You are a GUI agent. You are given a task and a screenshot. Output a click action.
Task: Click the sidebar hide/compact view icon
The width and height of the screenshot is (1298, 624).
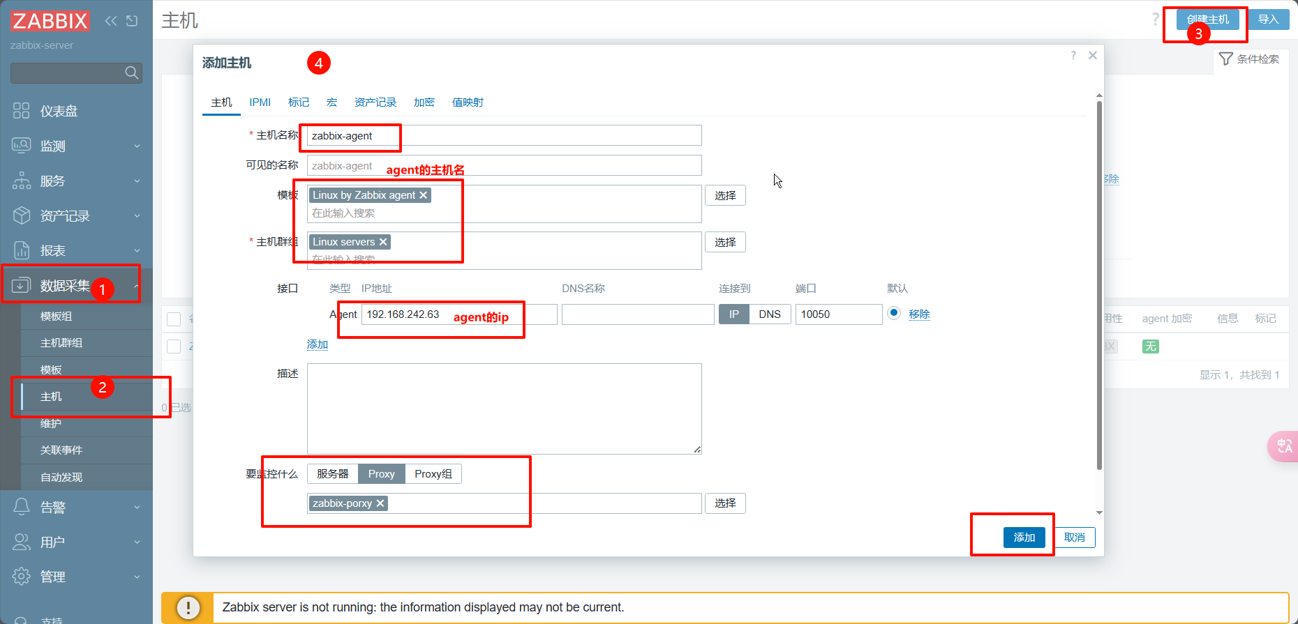click(132, 21)
